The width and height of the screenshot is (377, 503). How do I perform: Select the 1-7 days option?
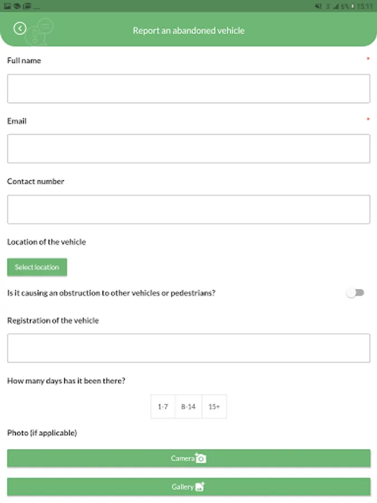click(163, 407)
